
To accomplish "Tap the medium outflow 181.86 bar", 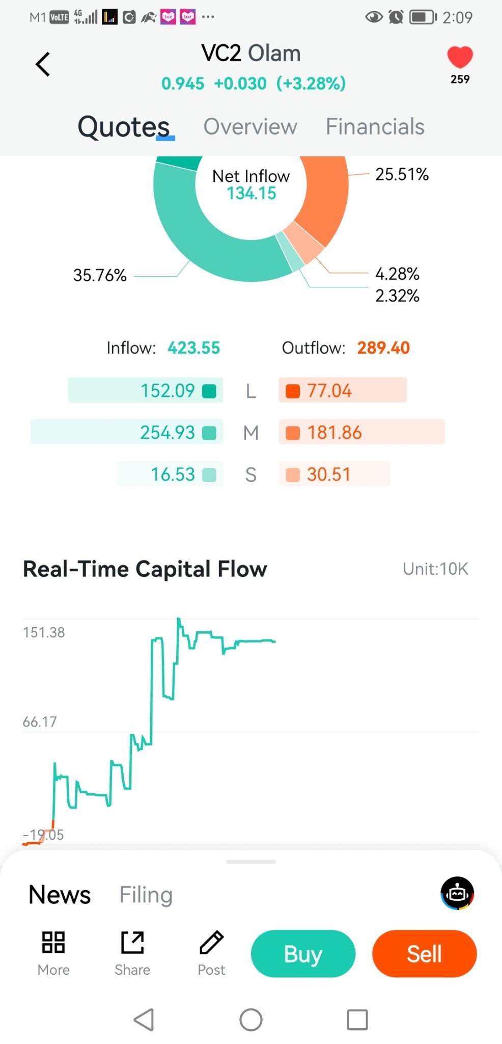I will tap(361, 432).
